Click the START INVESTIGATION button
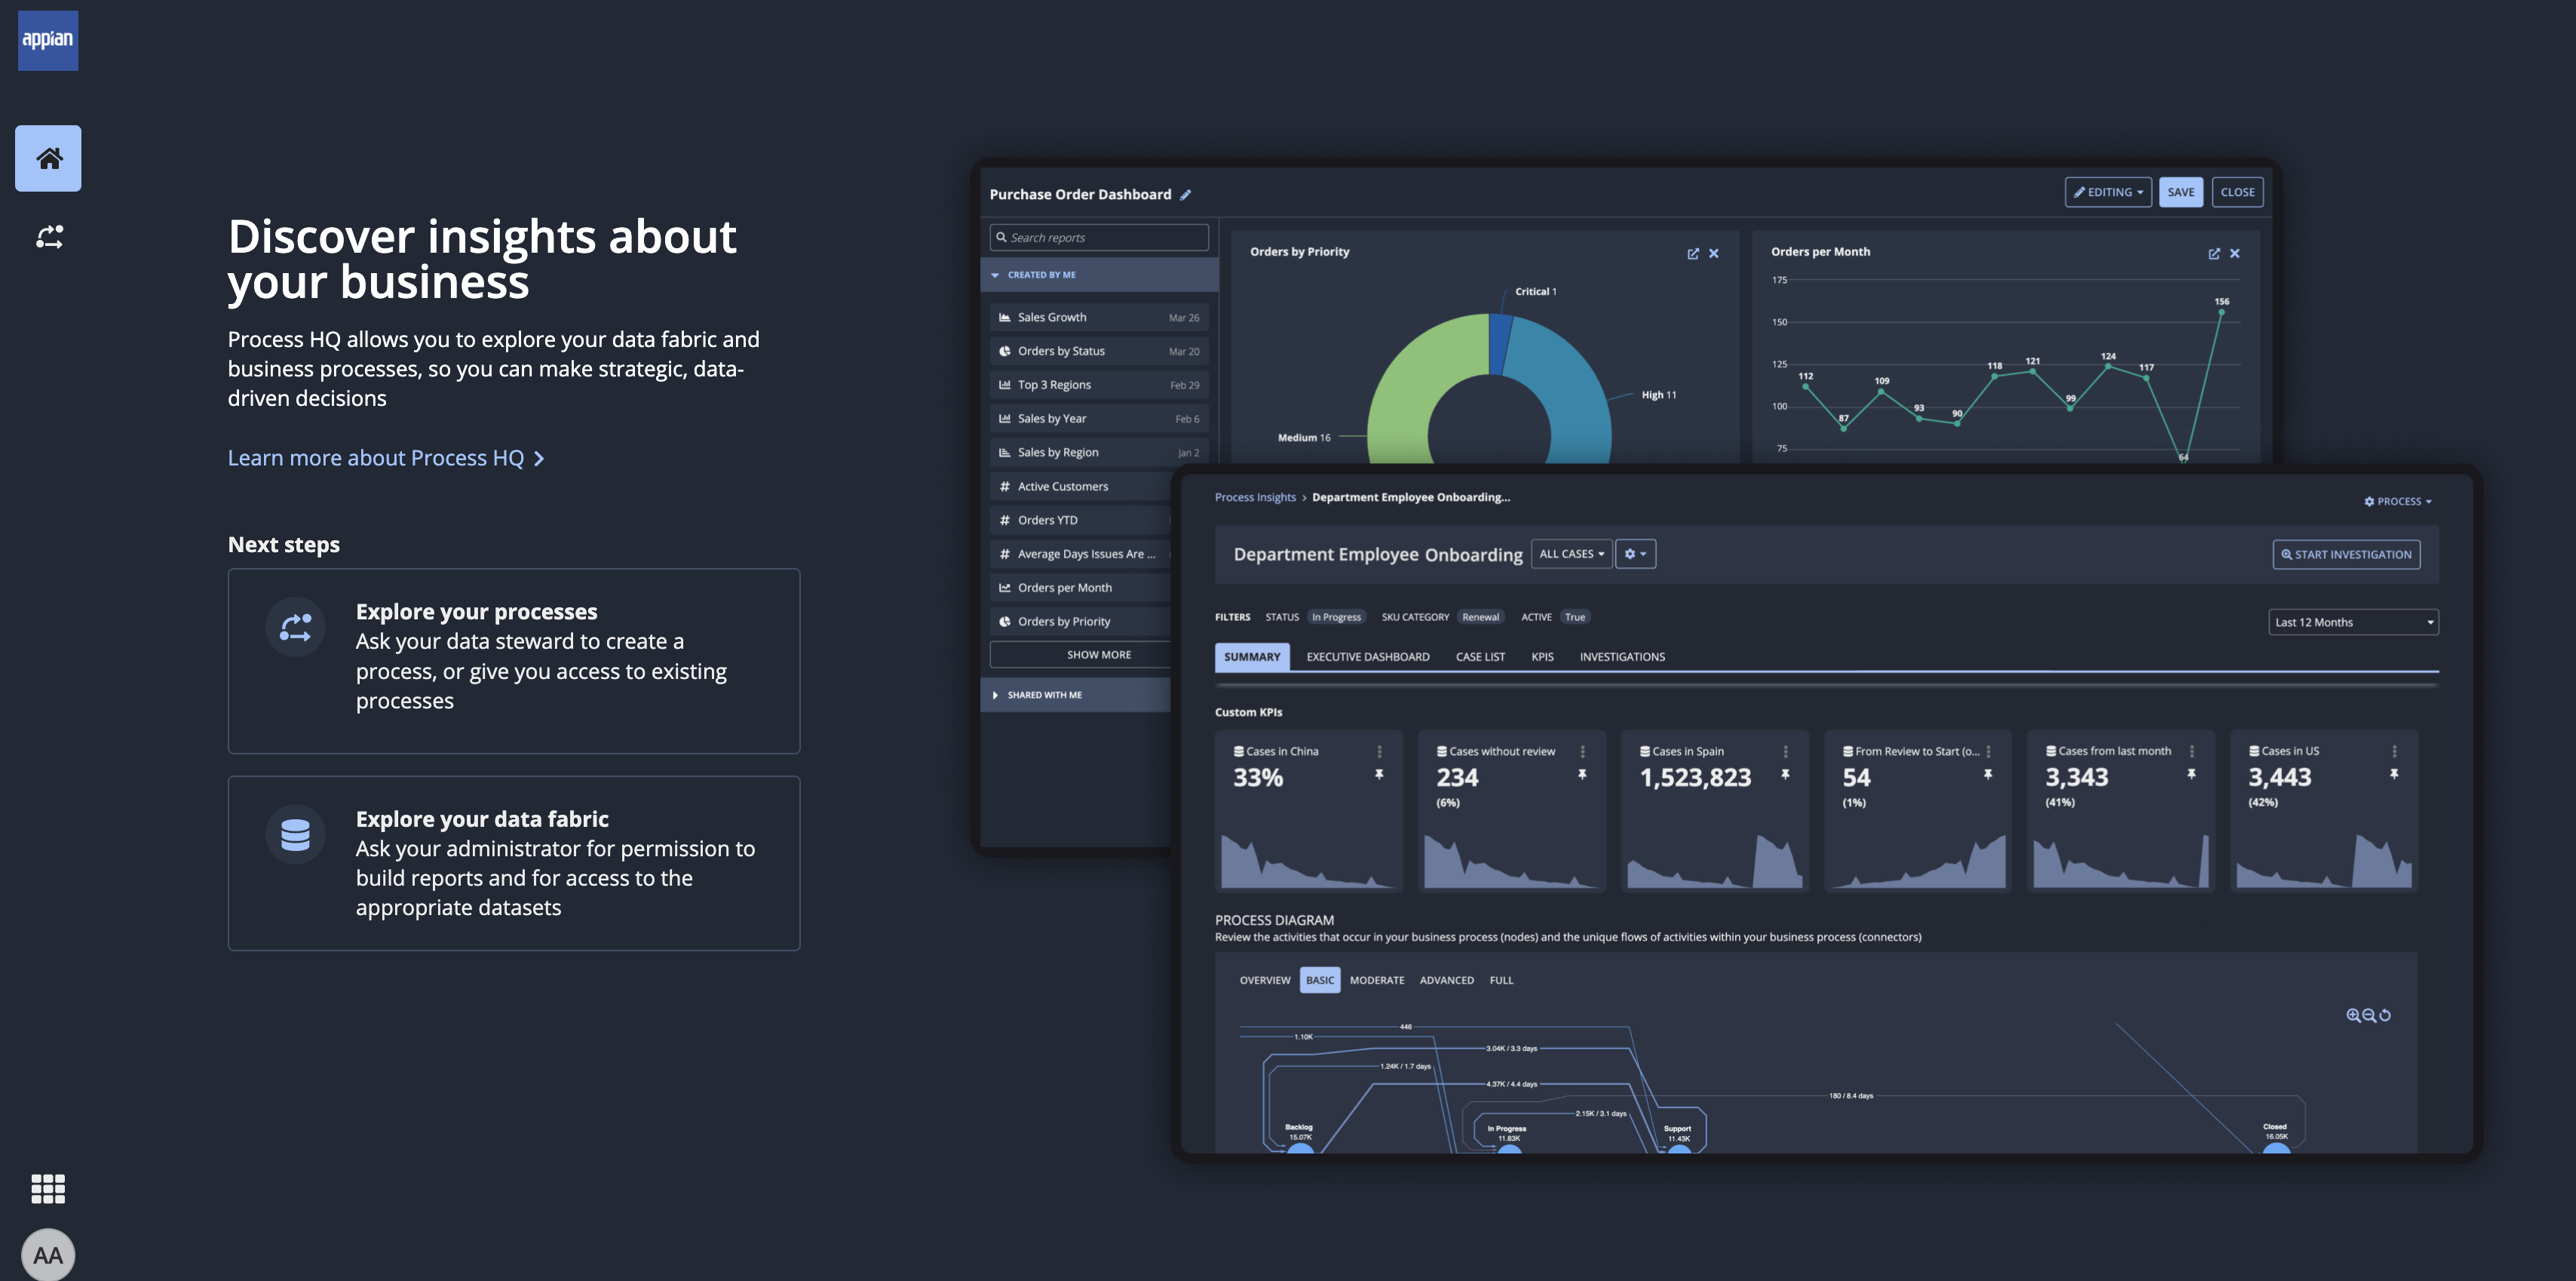This screenshot has height=1281, width=2576. pos(2346,554)
